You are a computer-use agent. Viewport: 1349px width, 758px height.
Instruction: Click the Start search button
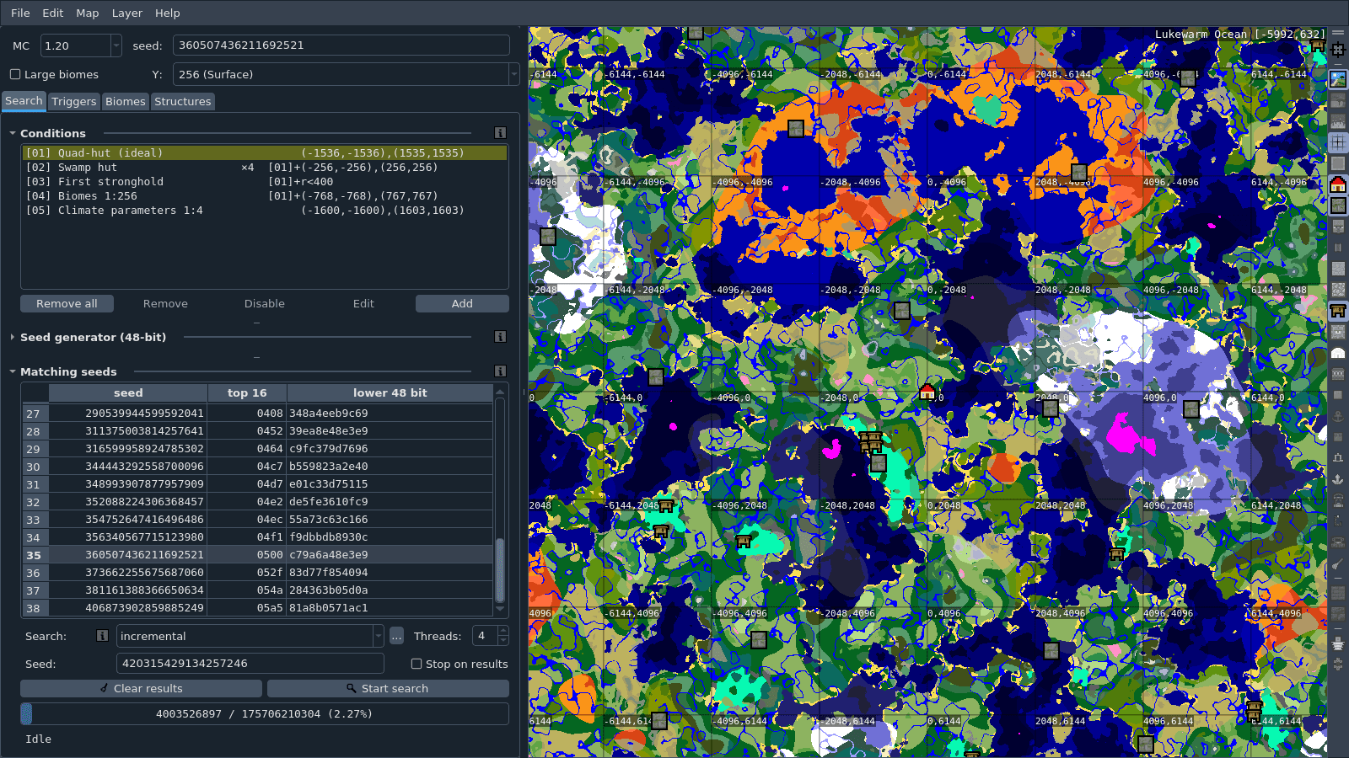388,688
